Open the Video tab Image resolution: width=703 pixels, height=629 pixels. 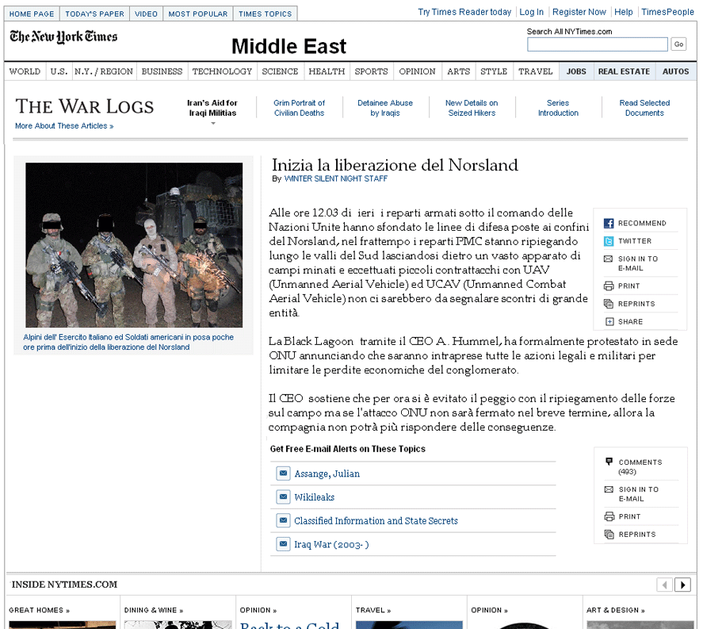point(146,14)
